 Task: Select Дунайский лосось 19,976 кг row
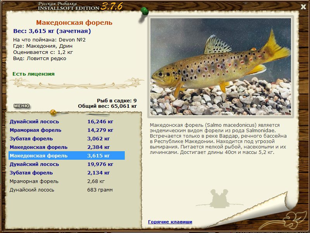tap(66, 164)
